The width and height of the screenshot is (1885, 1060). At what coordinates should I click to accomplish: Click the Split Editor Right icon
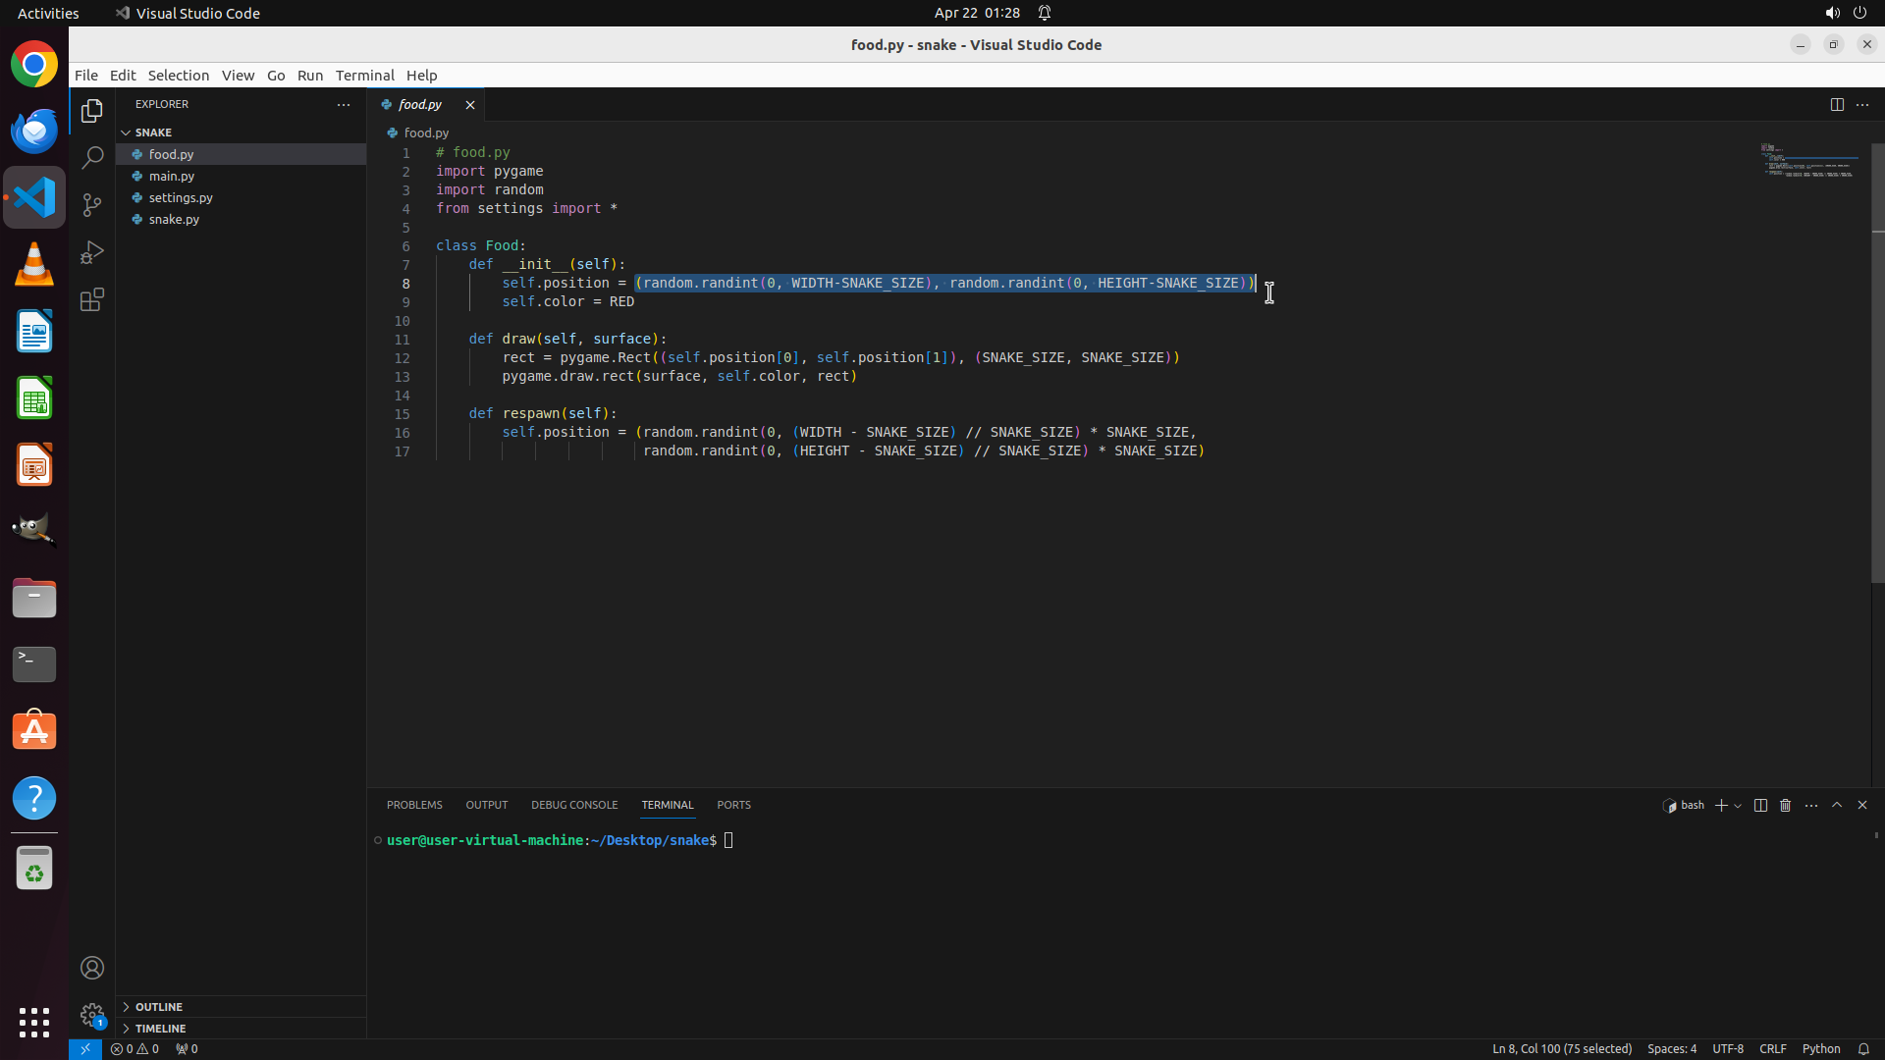coord(1837,104)
